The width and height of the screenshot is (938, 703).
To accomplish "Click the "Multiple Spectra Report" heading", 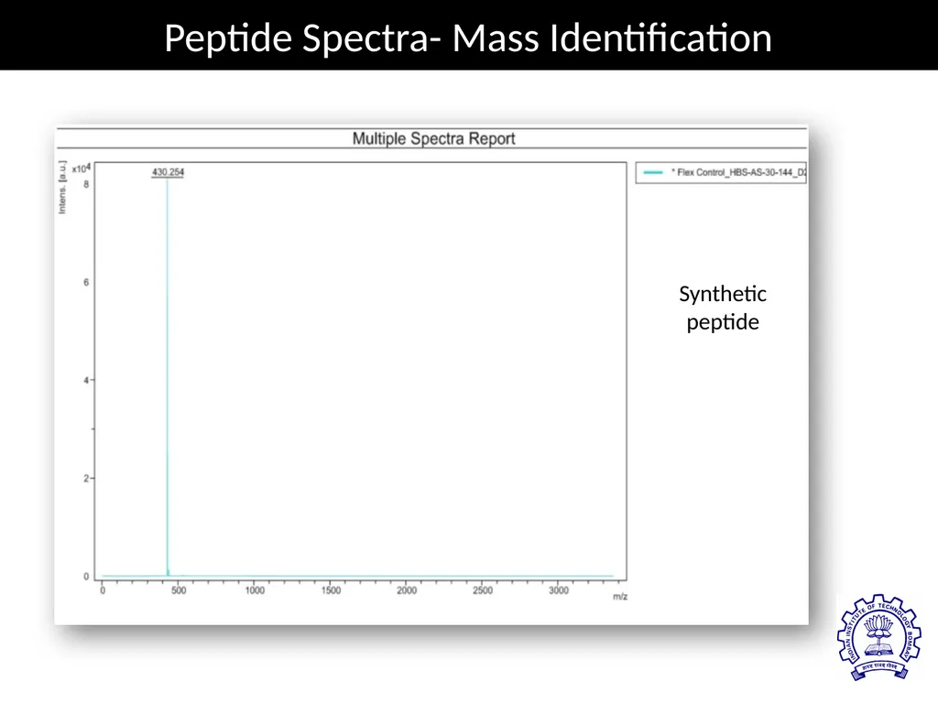I will (x=433, y=139).
